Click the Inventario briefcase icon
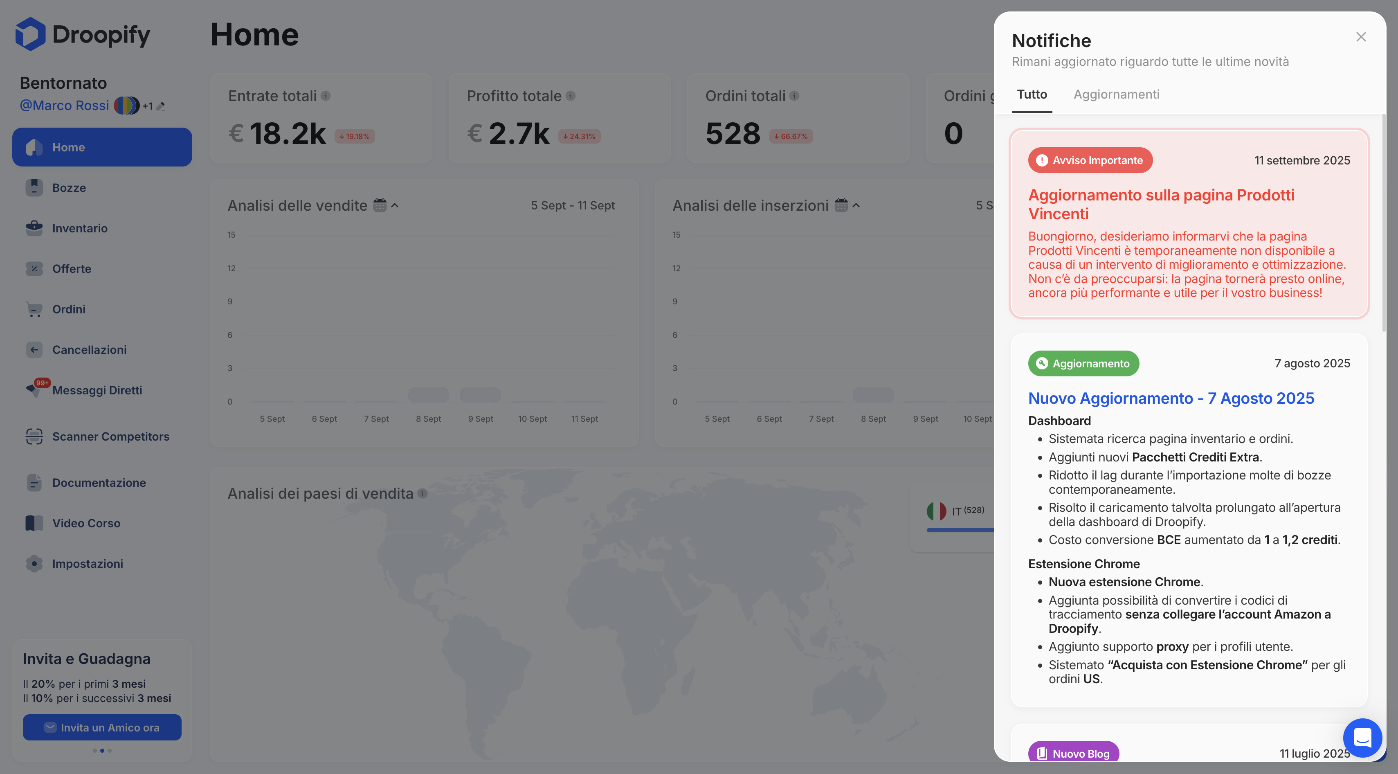Viewport: 1398px width, 774px height. 34,228
